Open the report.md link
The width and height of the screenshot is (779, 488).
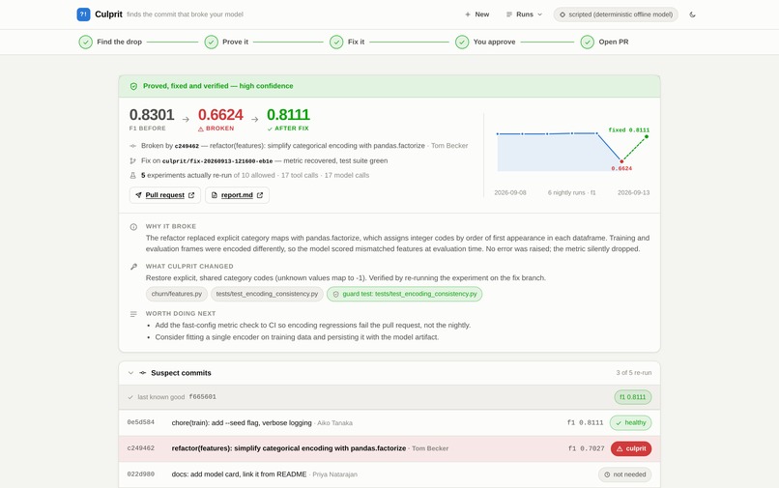point(237,195)
